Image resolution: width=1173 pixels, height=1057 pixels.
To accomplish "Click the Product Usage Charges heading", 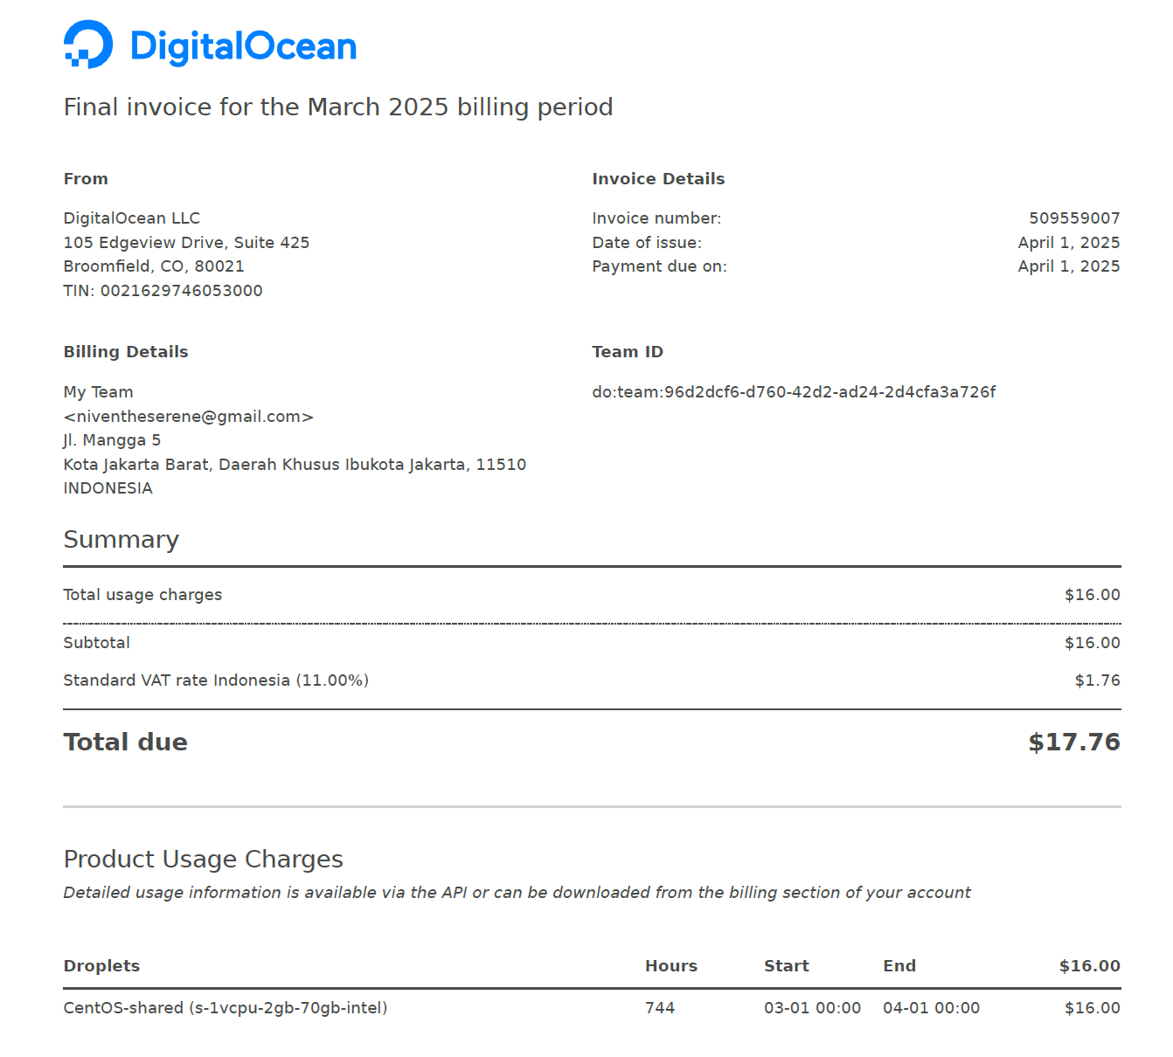I will pyautogui.click(x=203, y=859).
